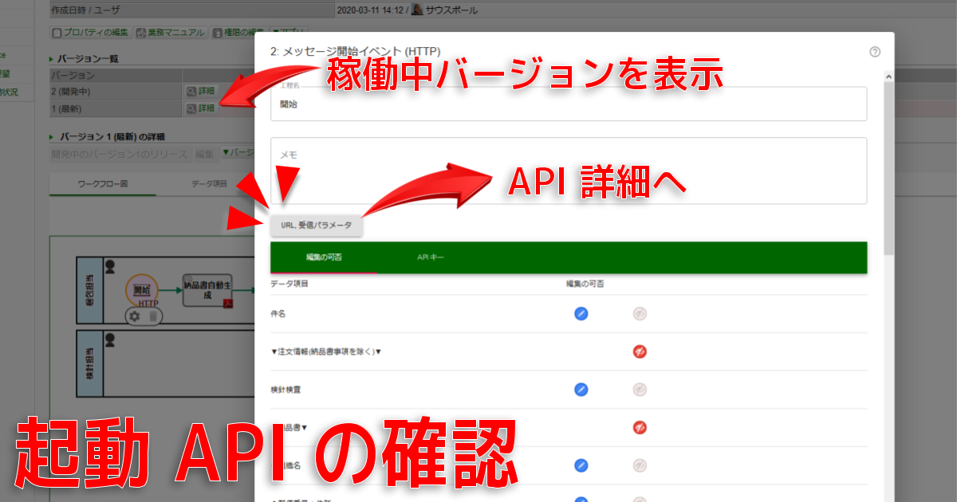Open the help question-mark icon in dialog
Viewport: 957px width, 502px height.
875,52
